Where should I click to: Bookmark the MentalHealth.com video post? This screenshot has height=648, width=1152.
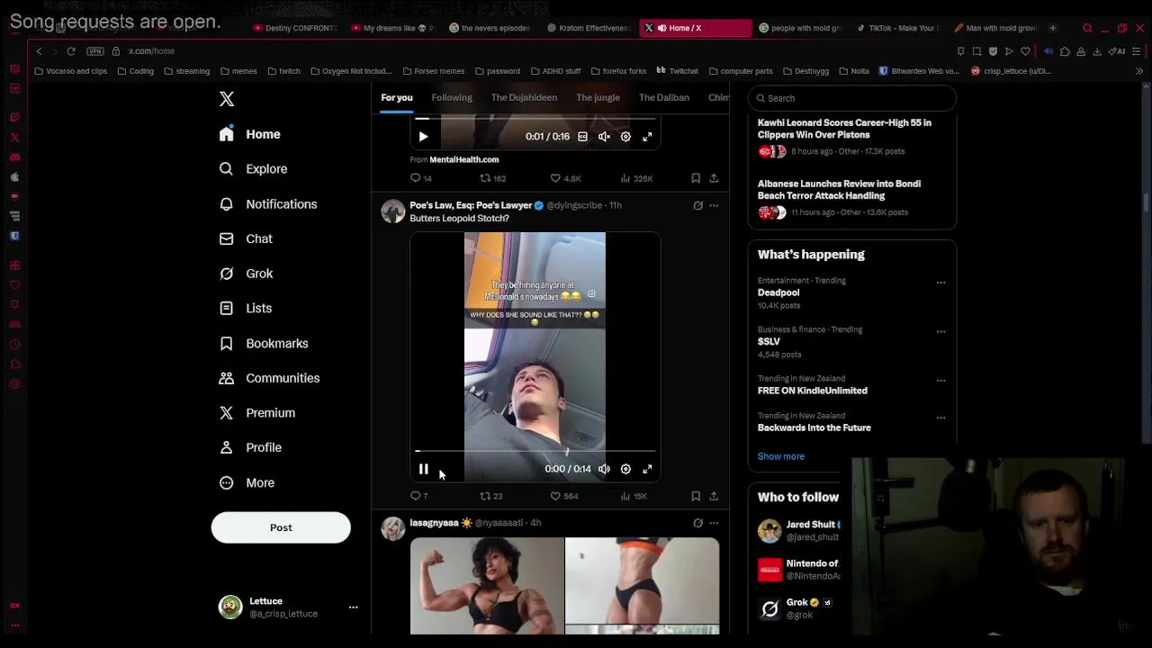pyautogui.click(x=696, y=178)
